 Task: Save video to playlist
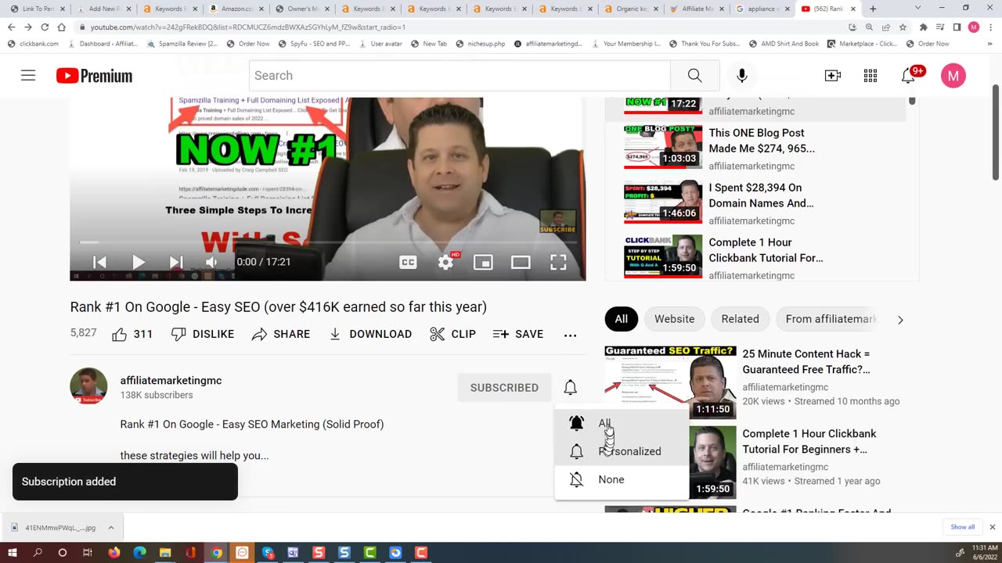pyautogui.click(x=517, y=334)
